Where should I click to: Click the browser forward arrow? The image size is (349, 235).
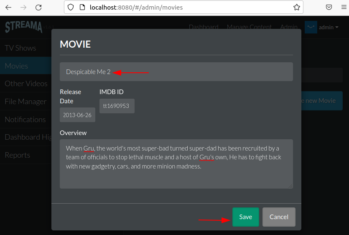(x=23, y=8)
